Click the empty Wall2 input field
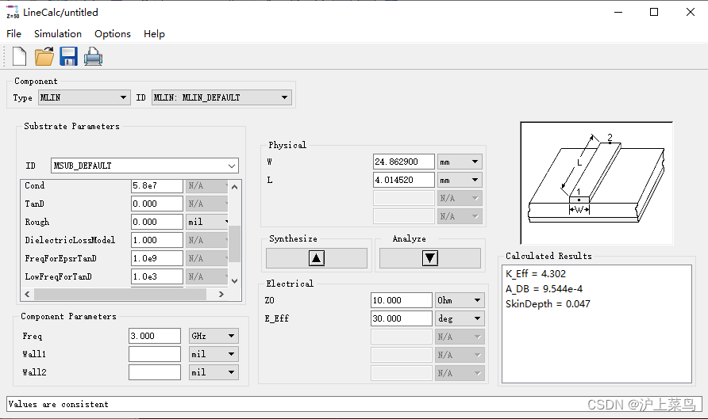The image size is (708, 419). tap(155, 372)
